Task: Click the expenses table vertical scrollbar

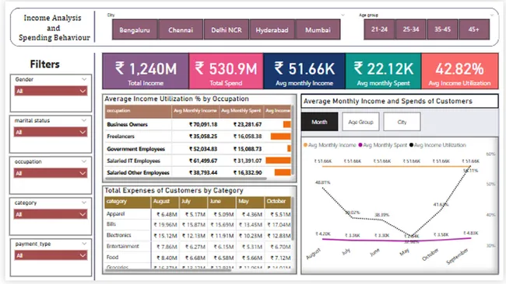Action: click(293, 219)
